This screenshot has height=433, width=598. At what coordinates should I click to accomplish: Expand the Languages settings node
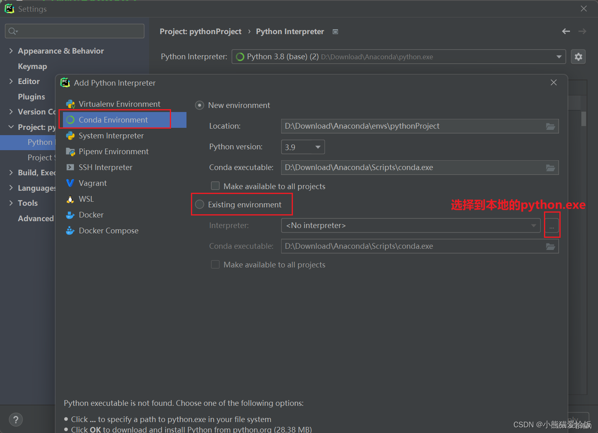pos(11,187)
